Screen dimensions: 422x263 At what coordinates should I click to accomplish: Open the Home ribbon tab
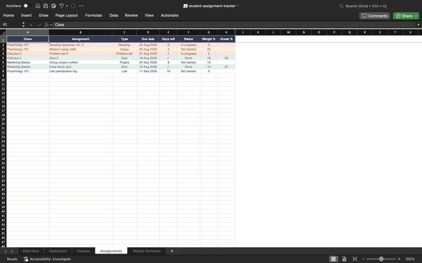[9, 15]
